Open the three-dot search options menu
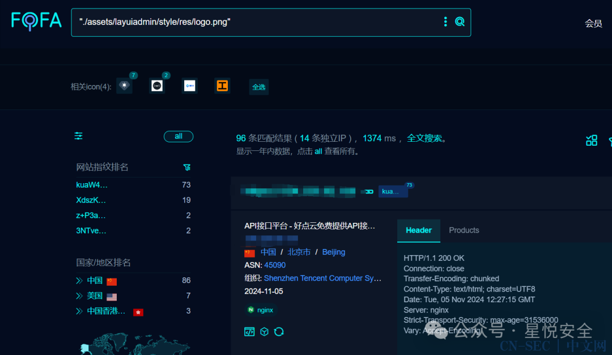612x355 pixels. (x=445, y=22)
